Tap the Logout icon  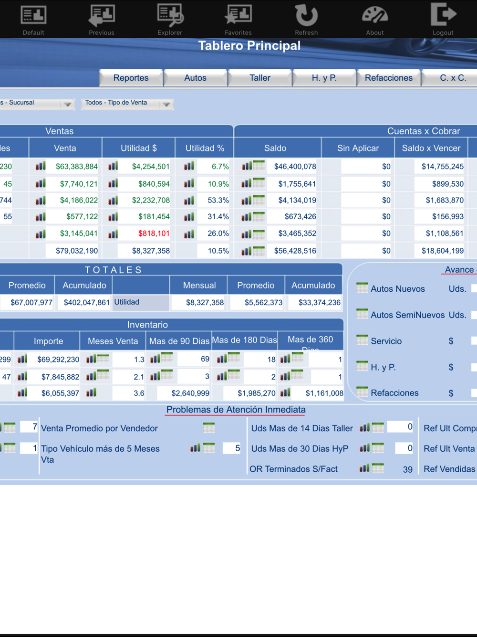[x=443, y=19]
